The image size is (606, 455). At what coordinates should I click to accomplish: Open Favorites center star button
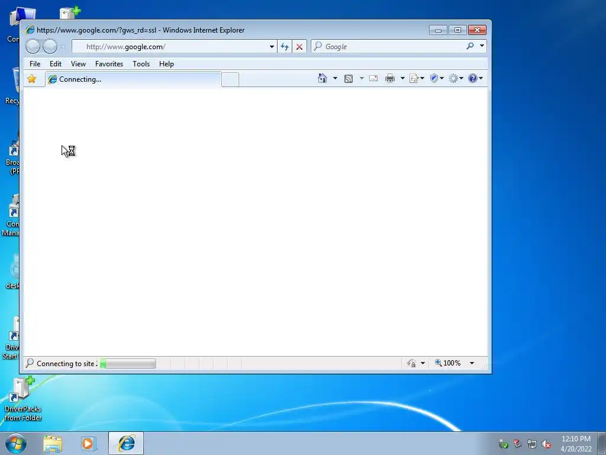(x=32, y=79)
